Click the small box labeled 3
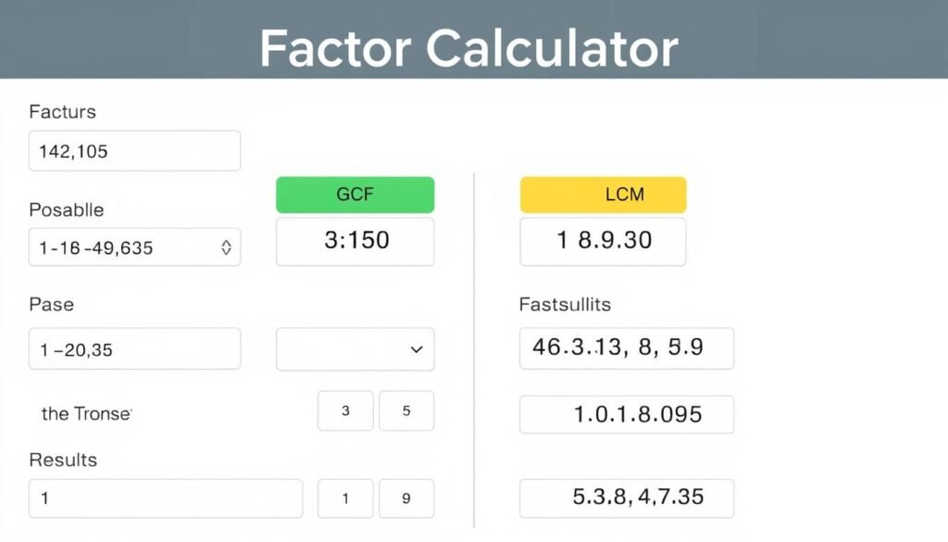Screen dimensions: 948x542 tap(345, 410)
